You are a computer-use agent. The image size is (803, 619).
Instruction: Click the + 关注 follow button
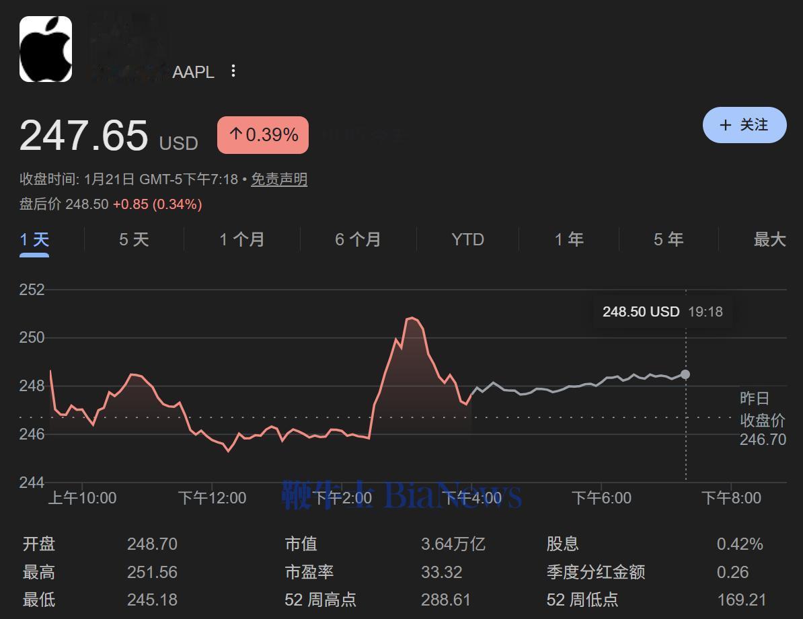744,125
